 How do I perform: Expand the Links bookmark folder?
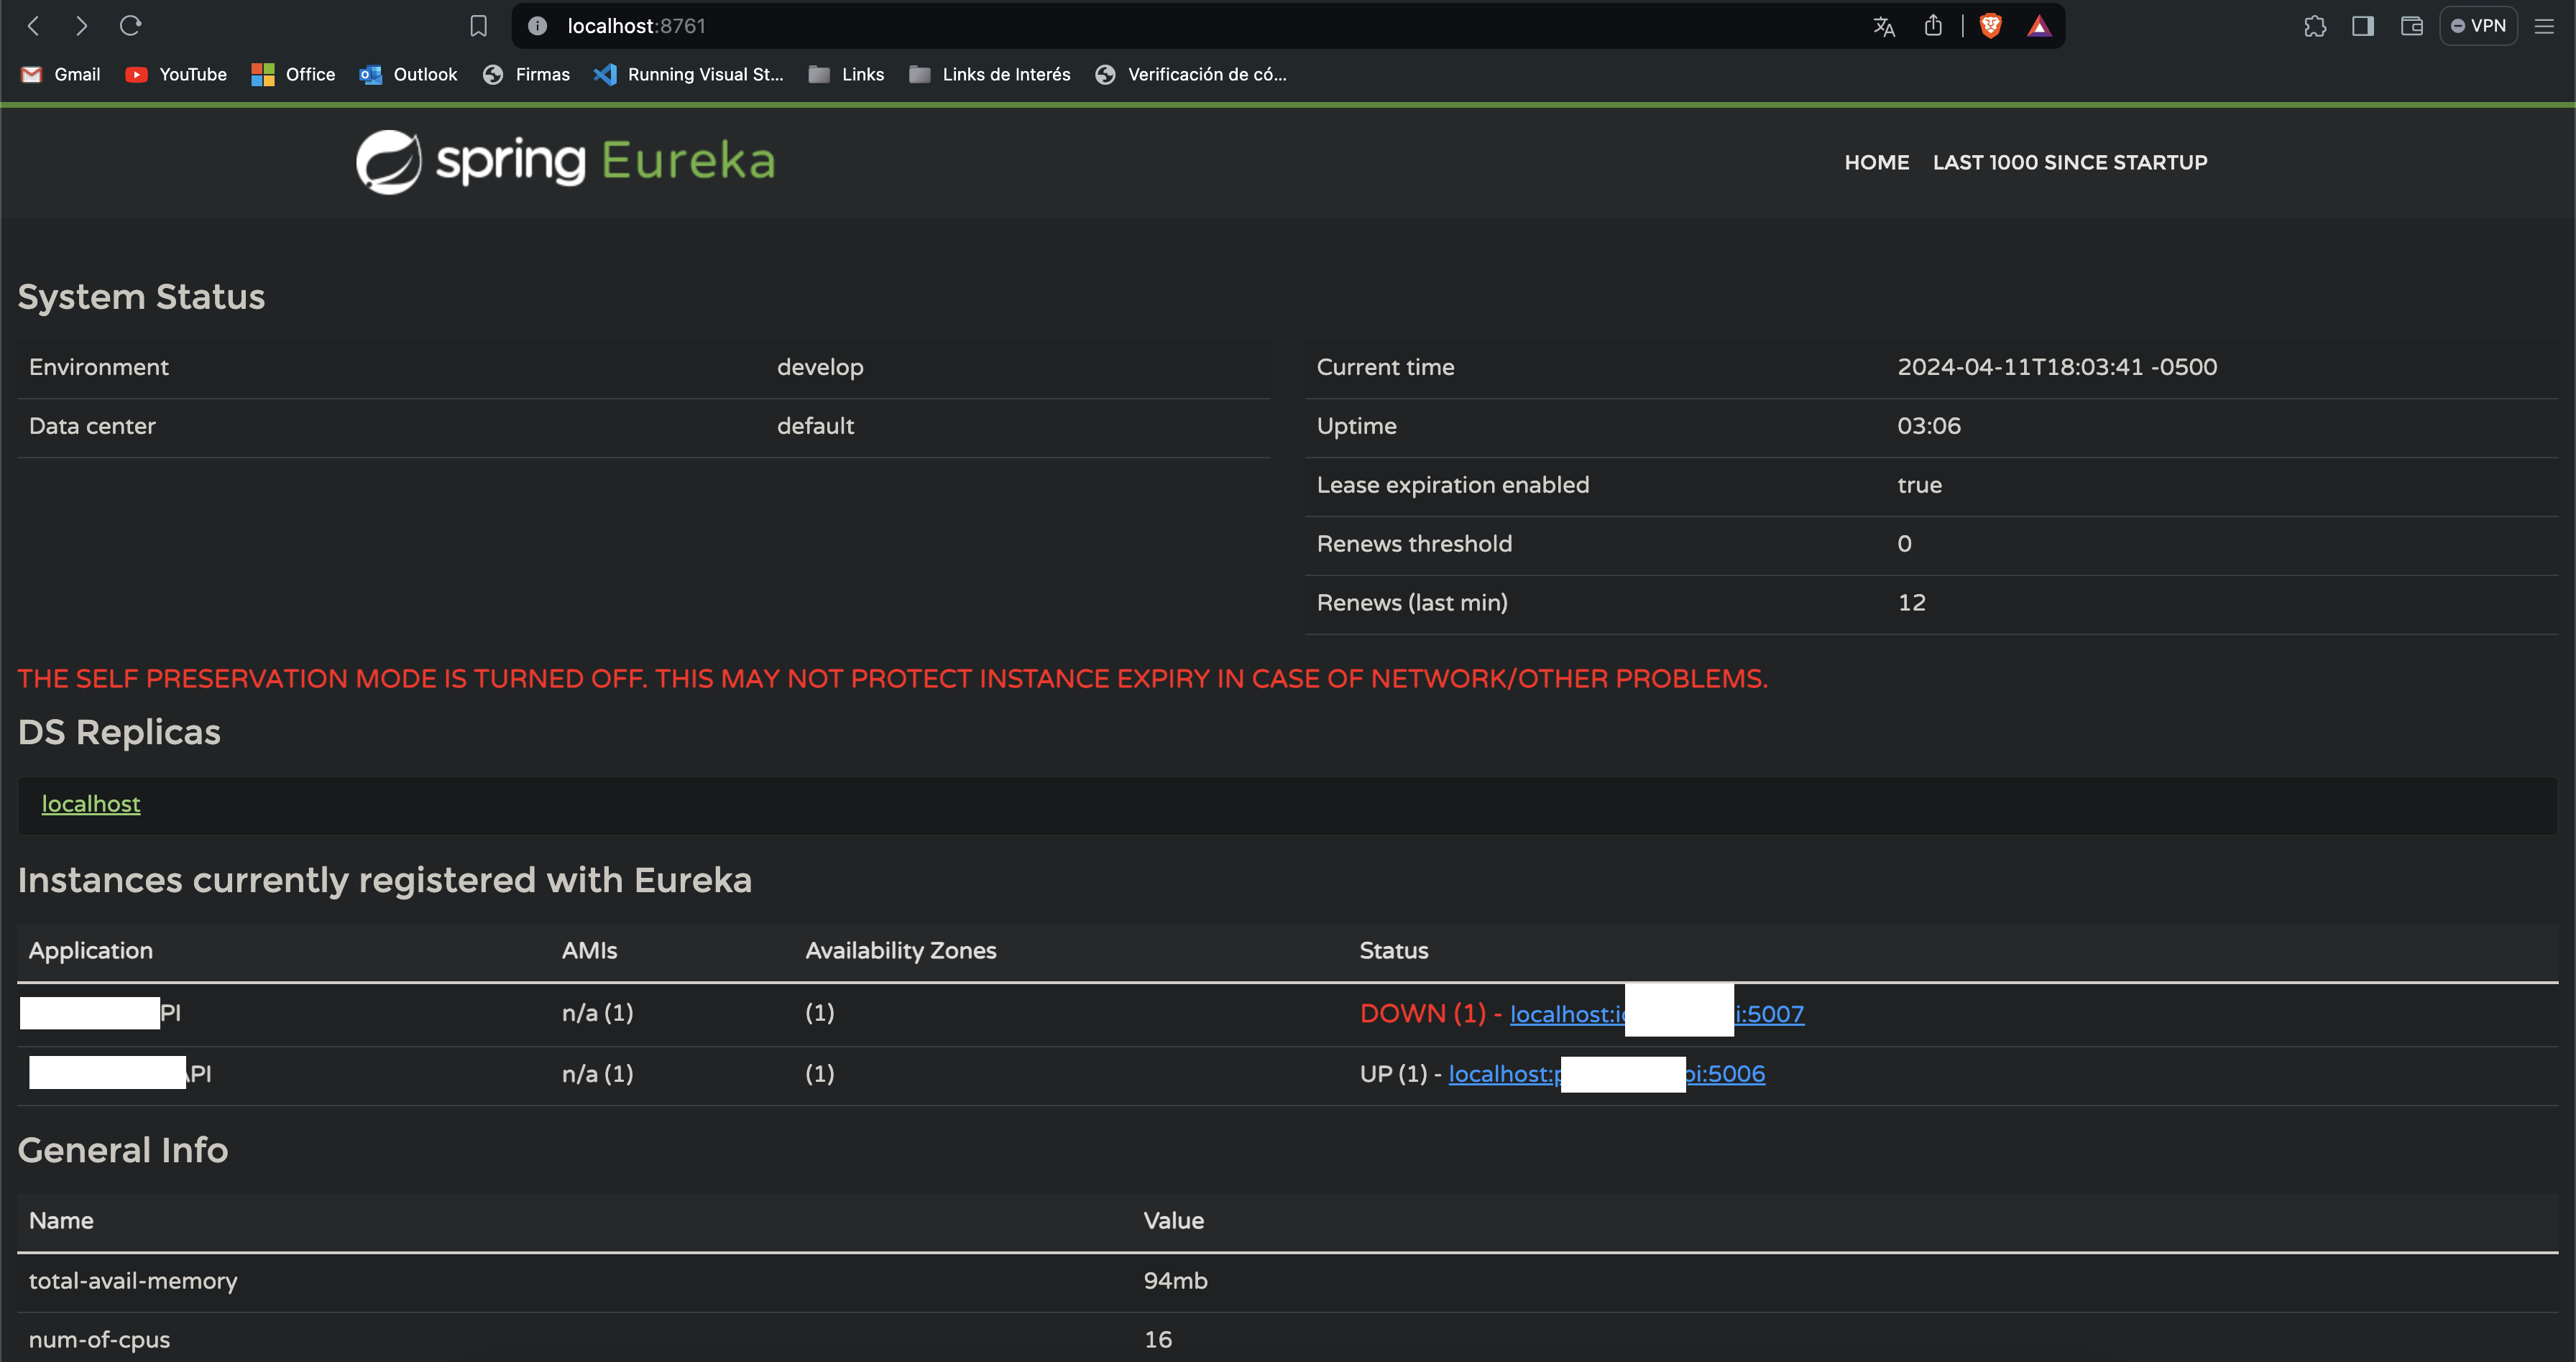846,74
